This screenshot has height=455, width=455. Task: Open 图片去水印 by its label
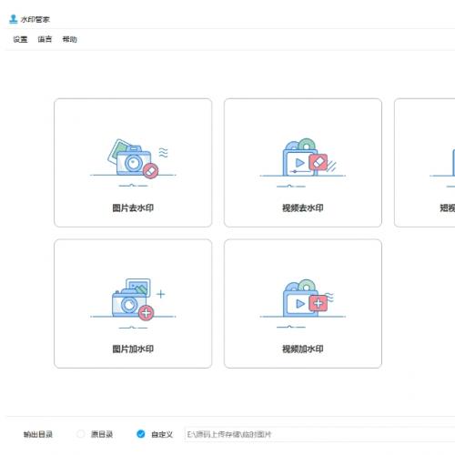(x=133, y=207)
